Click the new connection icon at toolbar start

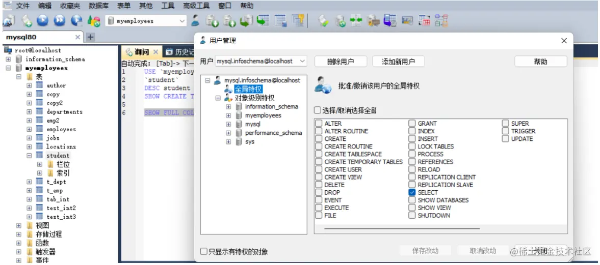click(x=9, y=21)
